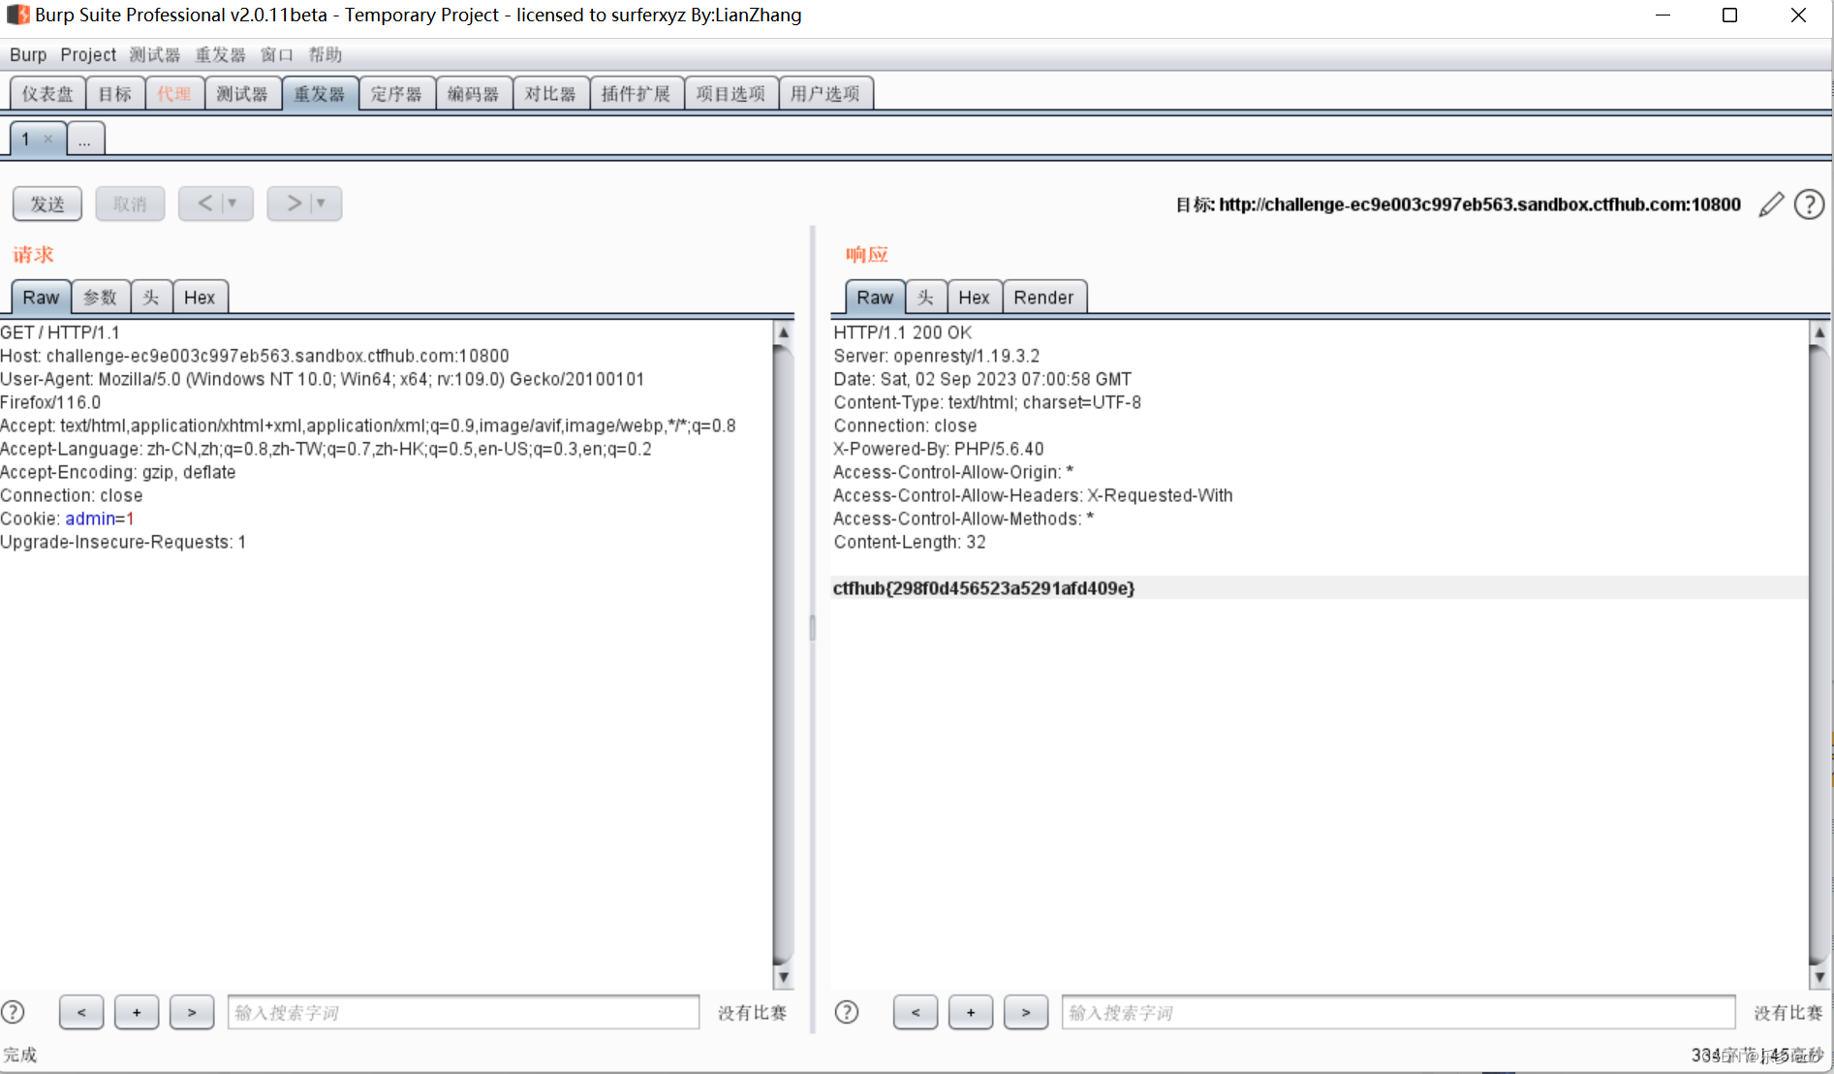Click request search next match button
The height and width of the screenshot is (1074, 1834).
point(192,1012)
